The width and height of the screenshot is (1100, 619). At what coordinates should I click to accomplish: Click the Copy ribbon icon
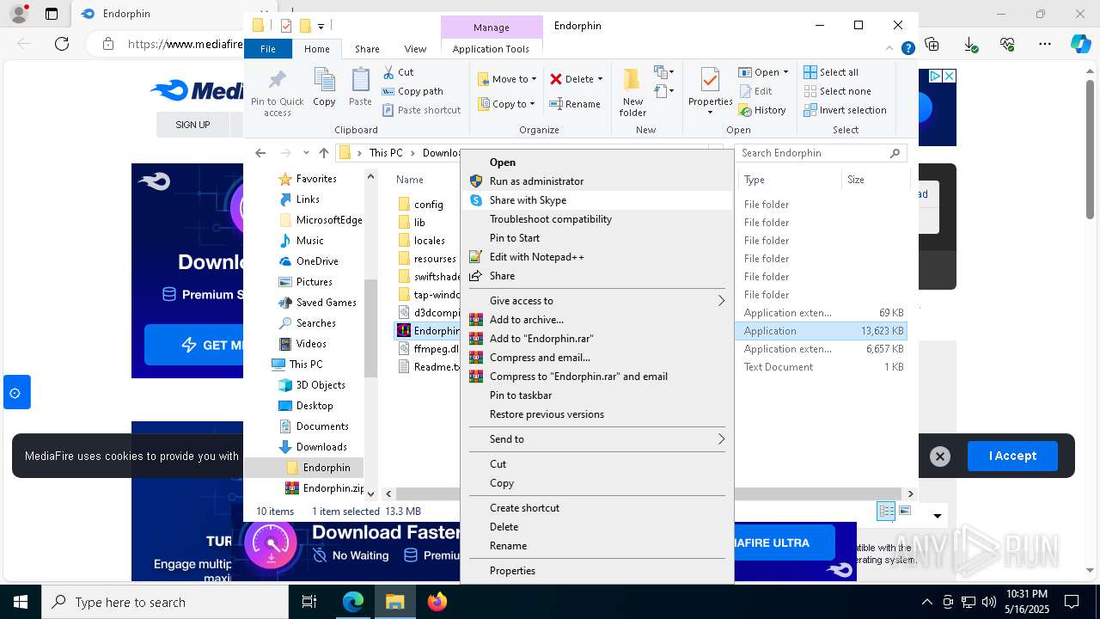pos(324,81)
